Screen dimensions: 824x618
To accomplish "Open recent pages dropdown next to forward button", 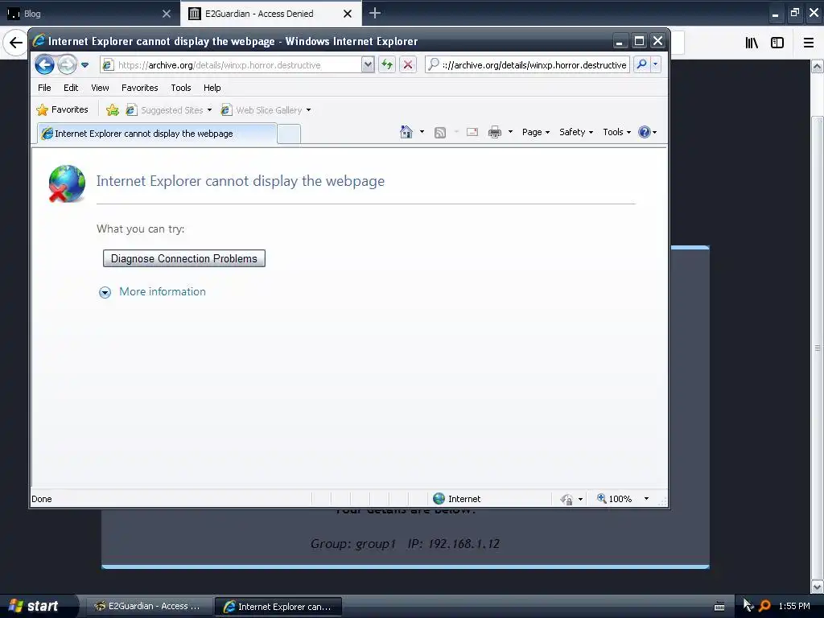I will pyautogui.click(x=84, y=65).
